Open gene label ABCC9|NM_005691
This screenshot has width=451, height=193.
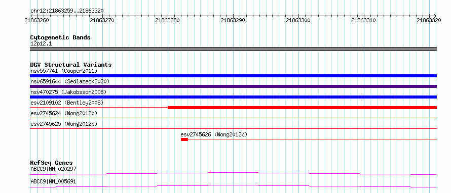point(53,181)
